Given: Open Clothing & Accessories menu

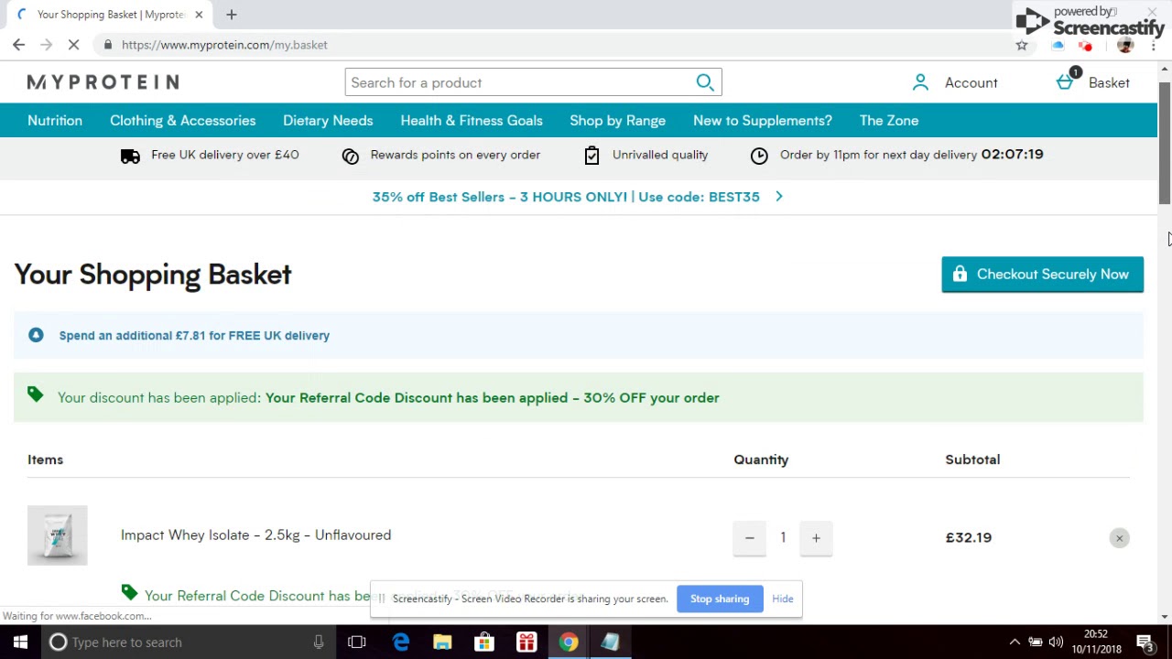Looking at the screenshot, I should click(183, 121).
